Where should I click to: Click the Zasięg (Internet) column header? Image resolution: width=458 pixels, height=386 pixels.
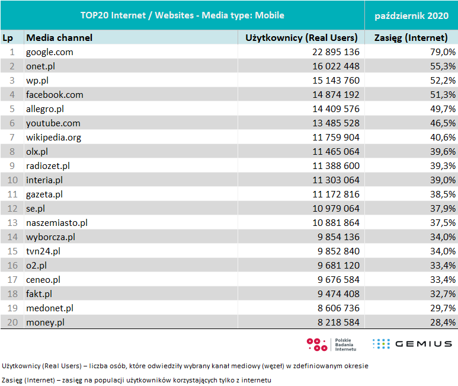point(411,38)
